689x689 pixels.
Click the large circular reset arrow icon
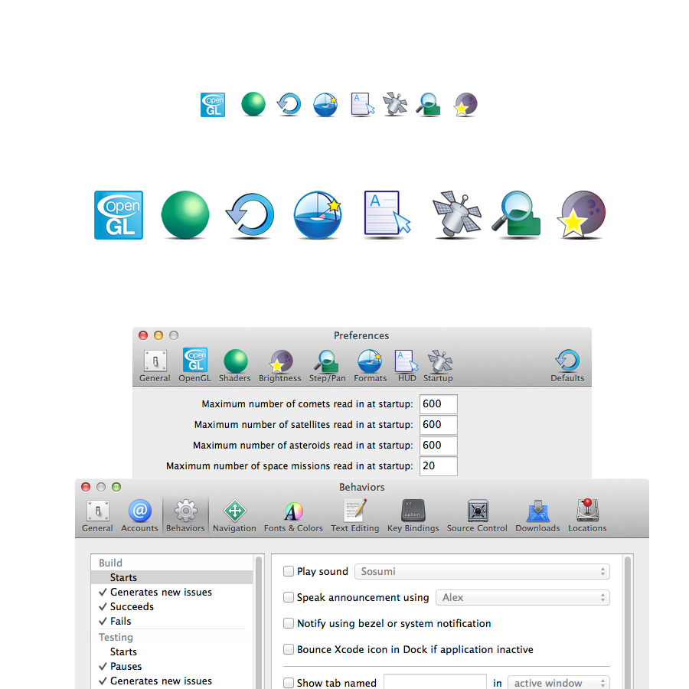click(250, 215)
